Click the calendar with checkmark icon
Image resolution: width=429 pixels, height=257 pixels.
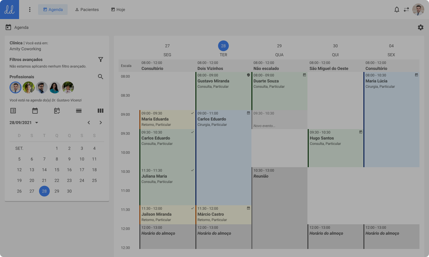[57, 110]
